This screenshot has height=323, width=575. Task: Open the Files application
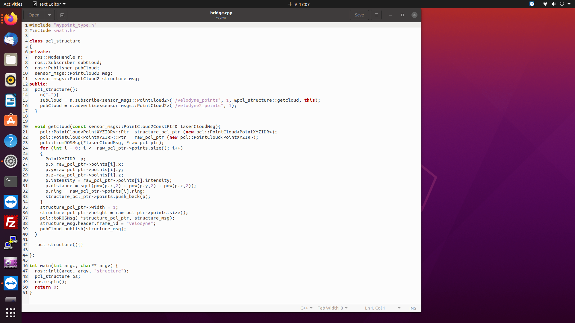[10, 60]
